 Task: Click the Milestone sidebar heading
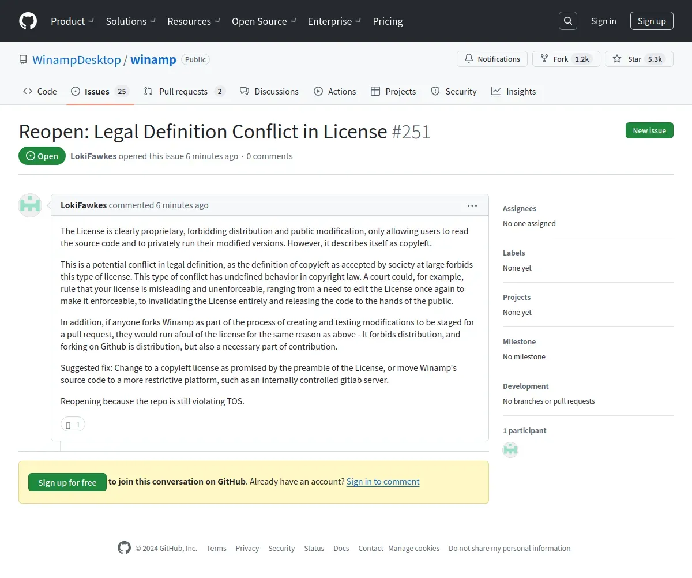[519, 342]
